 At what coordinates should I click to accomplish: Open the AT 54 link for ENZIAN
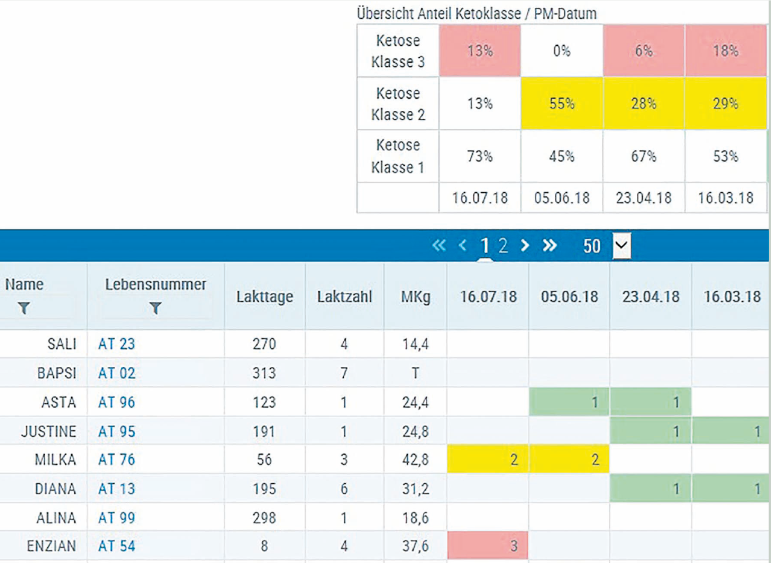[x=116, y=546]
